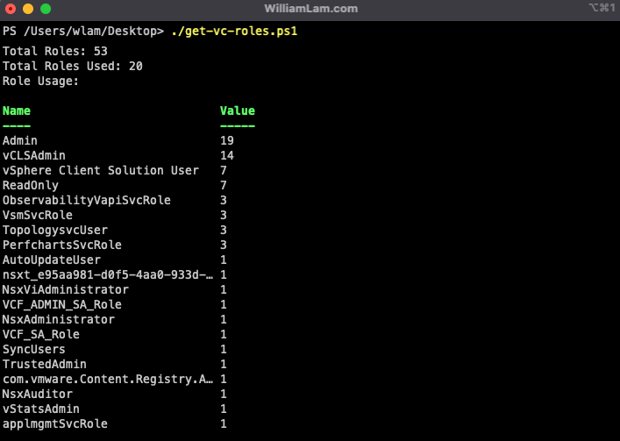This screenshot has width=620, height=441.
Task: Click the truncated com.vmware.Content.Registry role
Action: pos(108,379)
